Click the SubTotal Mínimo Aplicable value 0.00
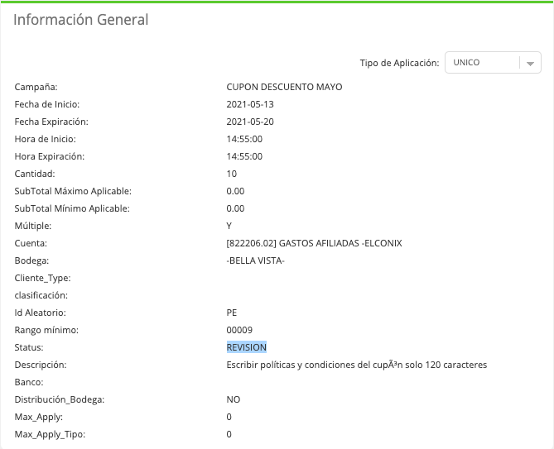Image resolution: width=554 pixels, height=449 pixels. [235, 208]
